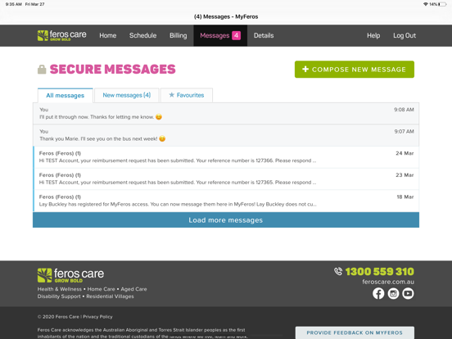Switch to the Favourites tab
Image resolution: width=452 pixels, height=339 pixels.
[x=187, y=95]
